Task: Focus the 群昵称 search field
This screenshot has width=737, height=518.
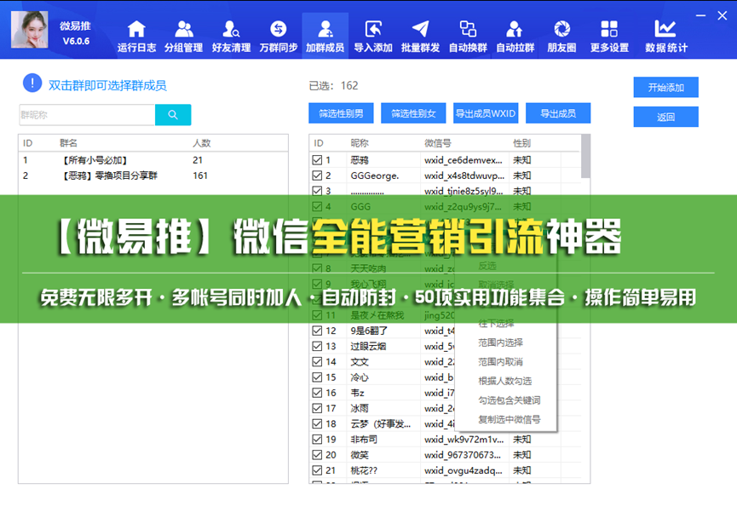Action: coord(87,115)
